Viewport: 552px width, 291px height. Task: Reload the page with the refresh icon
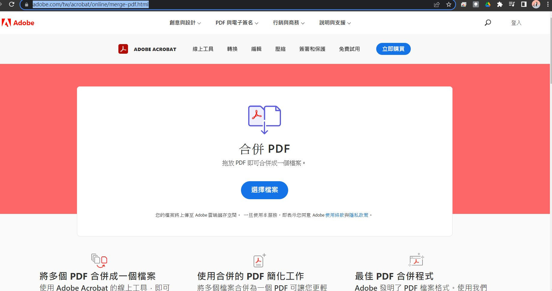click(x=11, y=4)
